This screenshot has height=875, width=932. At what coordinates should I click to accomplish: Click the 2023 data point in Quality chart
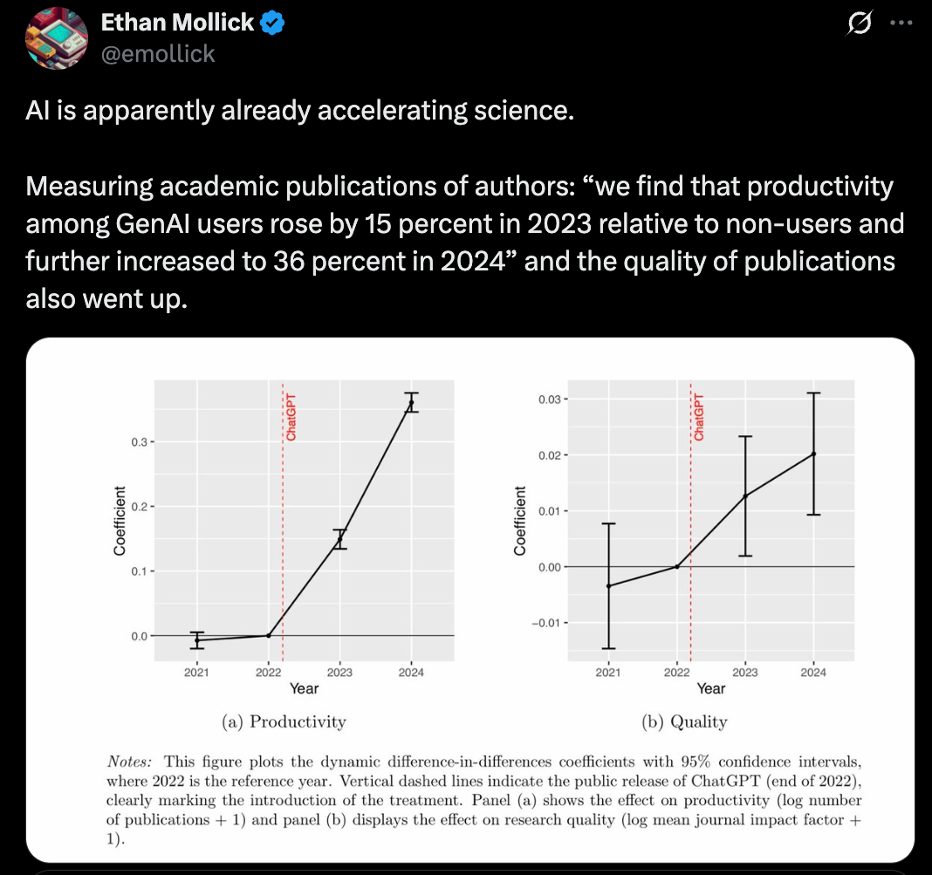pos(745,496)
